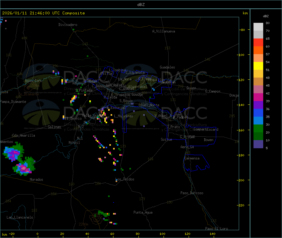
Task: Click the 51 dBZ yellow legend swatch
Action: coord(258,66)
